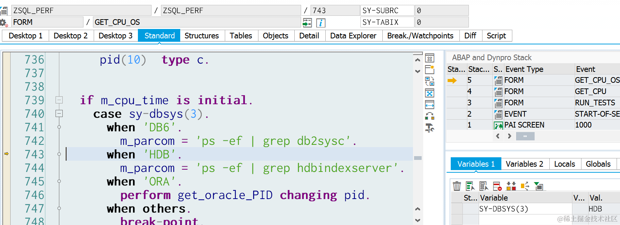This screenshot has width=620, height=225.
Task: Click the full-screen tool icon with blue X
Action: (x=430, y=93)
